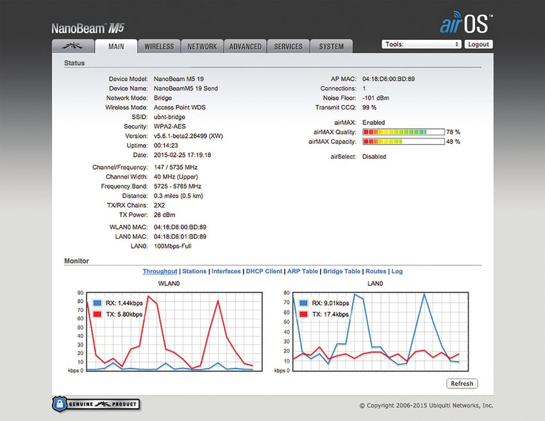The image size is (545, 421).
Task: Open the Interfaces monitor link
Action: coord(226,271)
